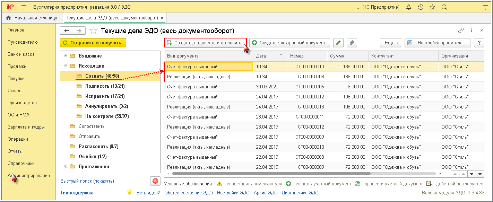The width and height of the screenshot is (493, 202).
Task: Click the red cancel search icon
Action: pyautogui.click(x=155, y=181)
